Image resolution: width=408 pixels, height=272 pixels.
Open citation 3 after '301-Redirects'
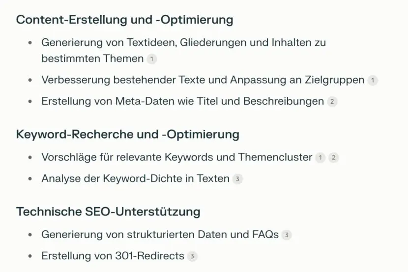(x=192, y=256)
